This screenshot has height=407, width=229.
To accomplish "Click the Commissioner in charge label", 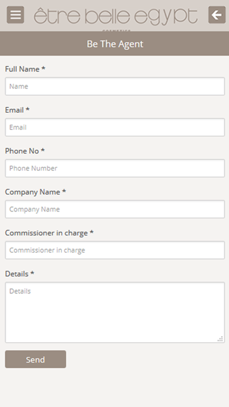I will (x=49, y=233).
